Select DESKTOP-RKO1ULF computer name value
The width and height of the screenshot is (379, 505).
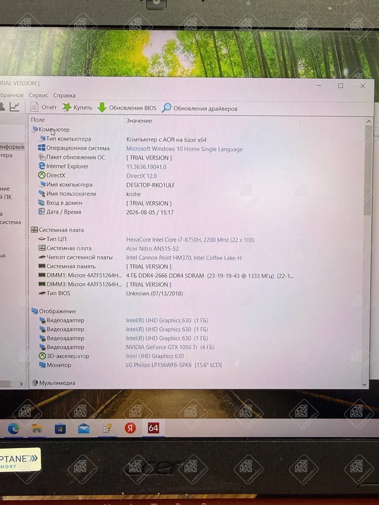coord(150,185)
